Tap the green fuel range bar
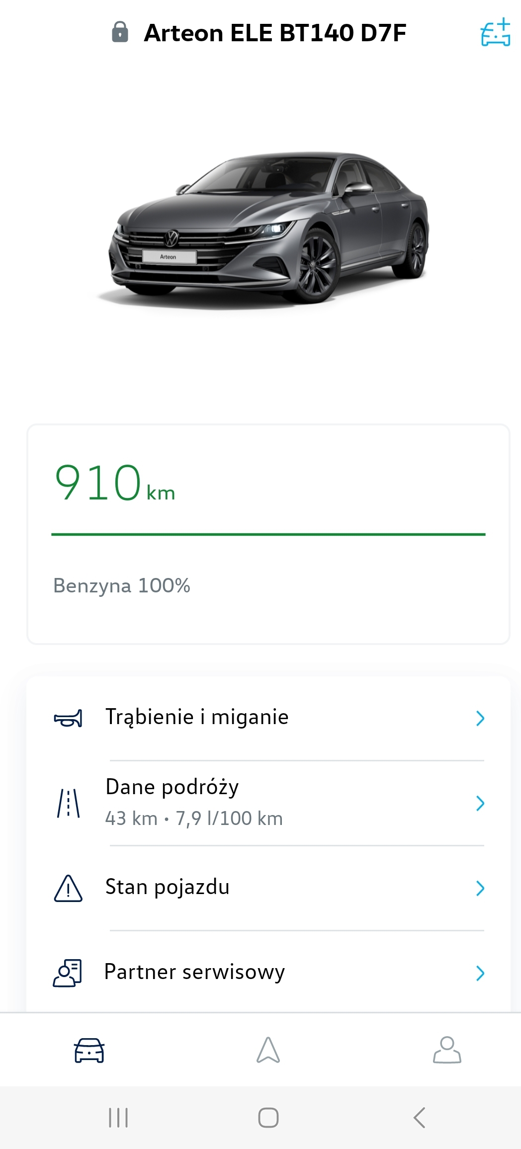 click(x=268, y=534)
